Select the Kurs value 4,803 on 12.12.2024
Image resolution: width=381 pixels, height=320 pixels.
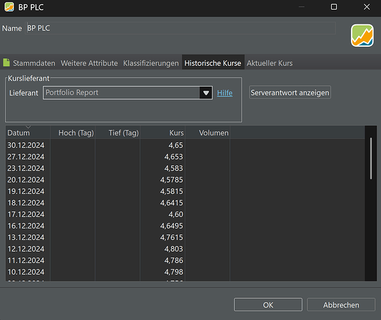173,249
